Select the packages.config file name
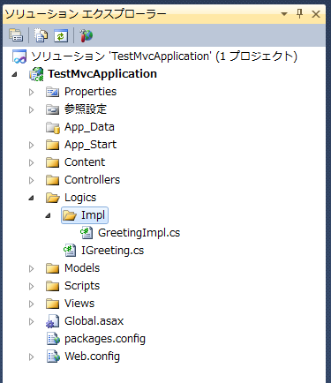Viewport: 331px width, 383px height. [105, 339]
